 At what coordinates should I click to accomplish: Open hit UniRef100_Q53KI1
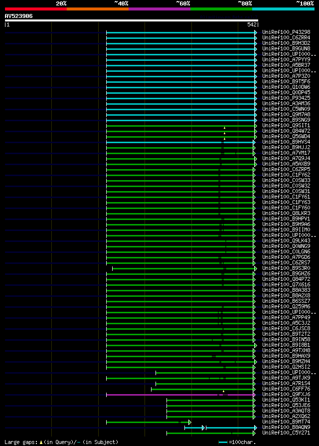286,400
